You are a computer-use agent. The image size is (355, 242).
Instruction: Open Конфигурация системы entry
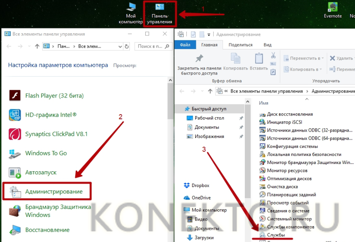coord(288,146)
